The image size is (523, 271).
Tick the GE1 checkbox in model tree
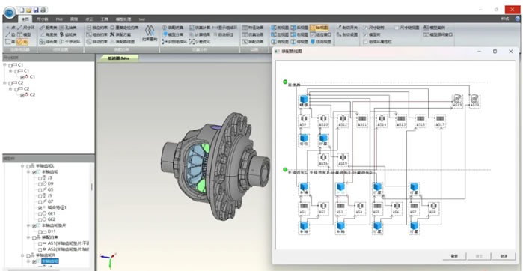coord(40,213)
